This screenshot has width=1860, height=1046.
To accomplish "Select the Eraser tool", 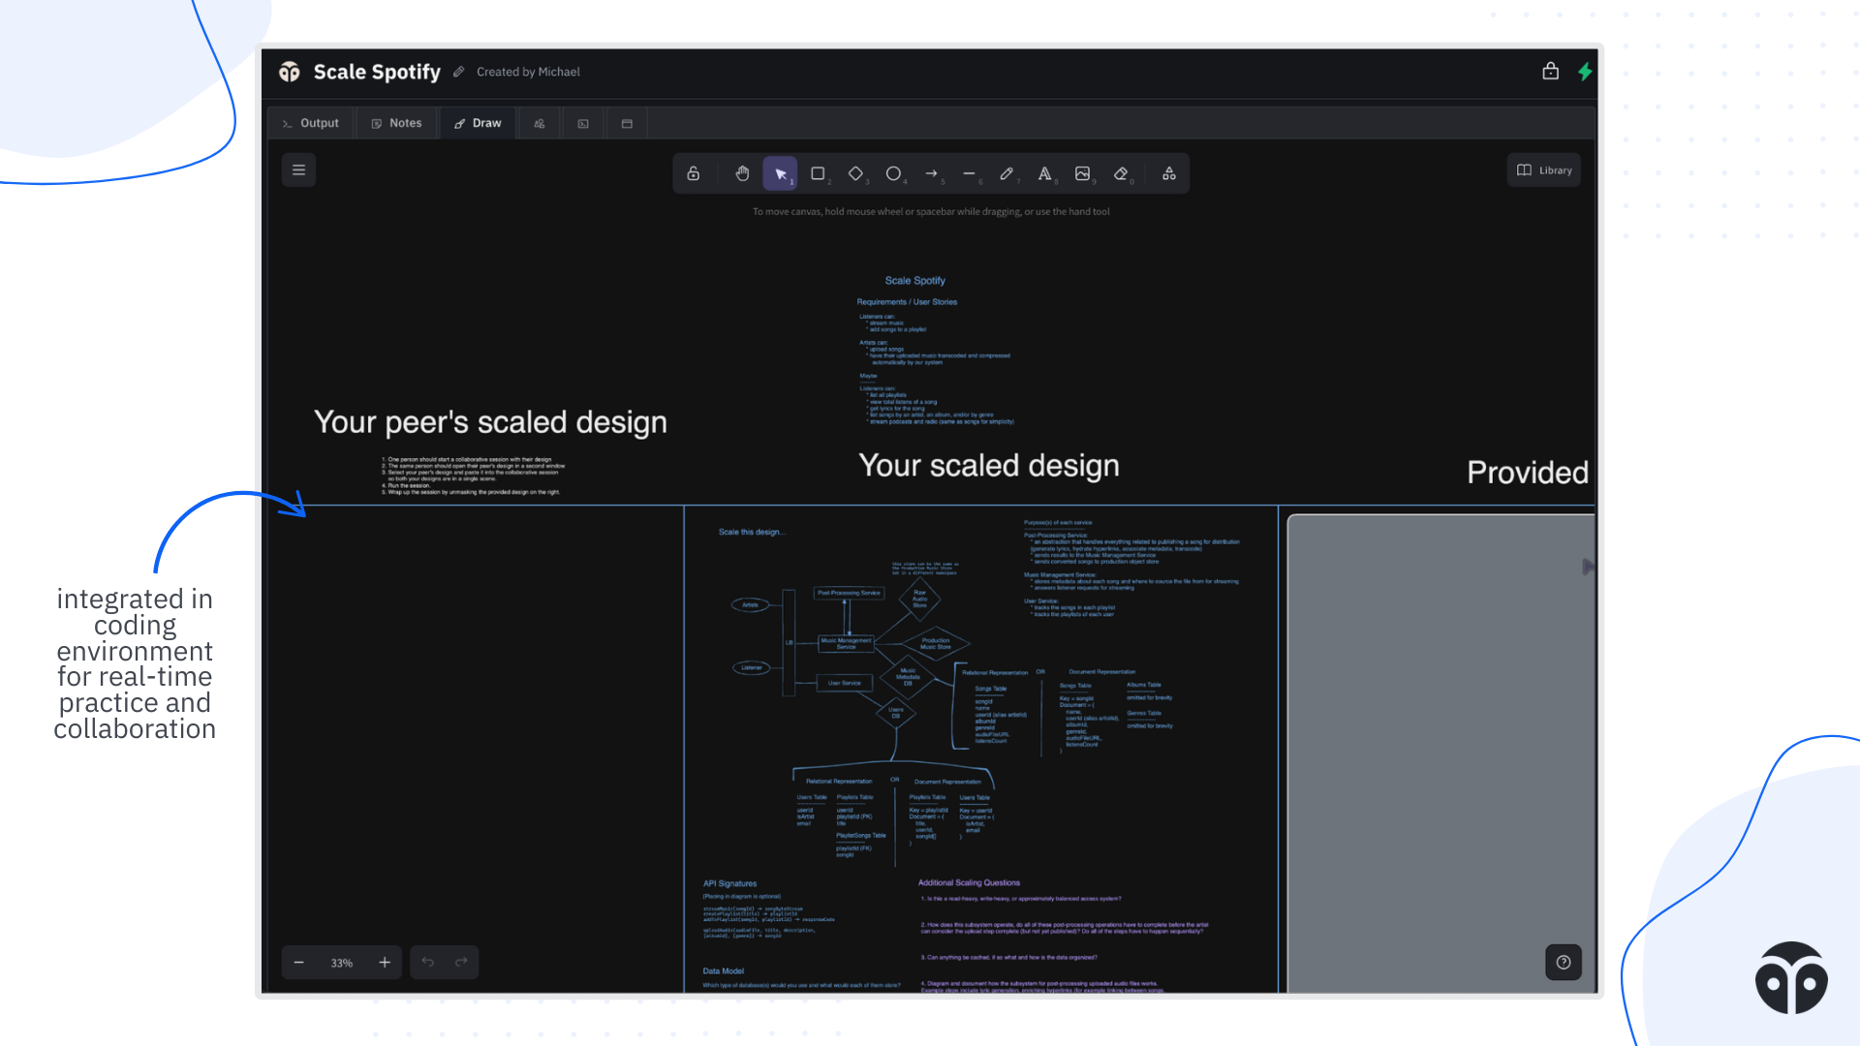I will tap(1121, 173).
